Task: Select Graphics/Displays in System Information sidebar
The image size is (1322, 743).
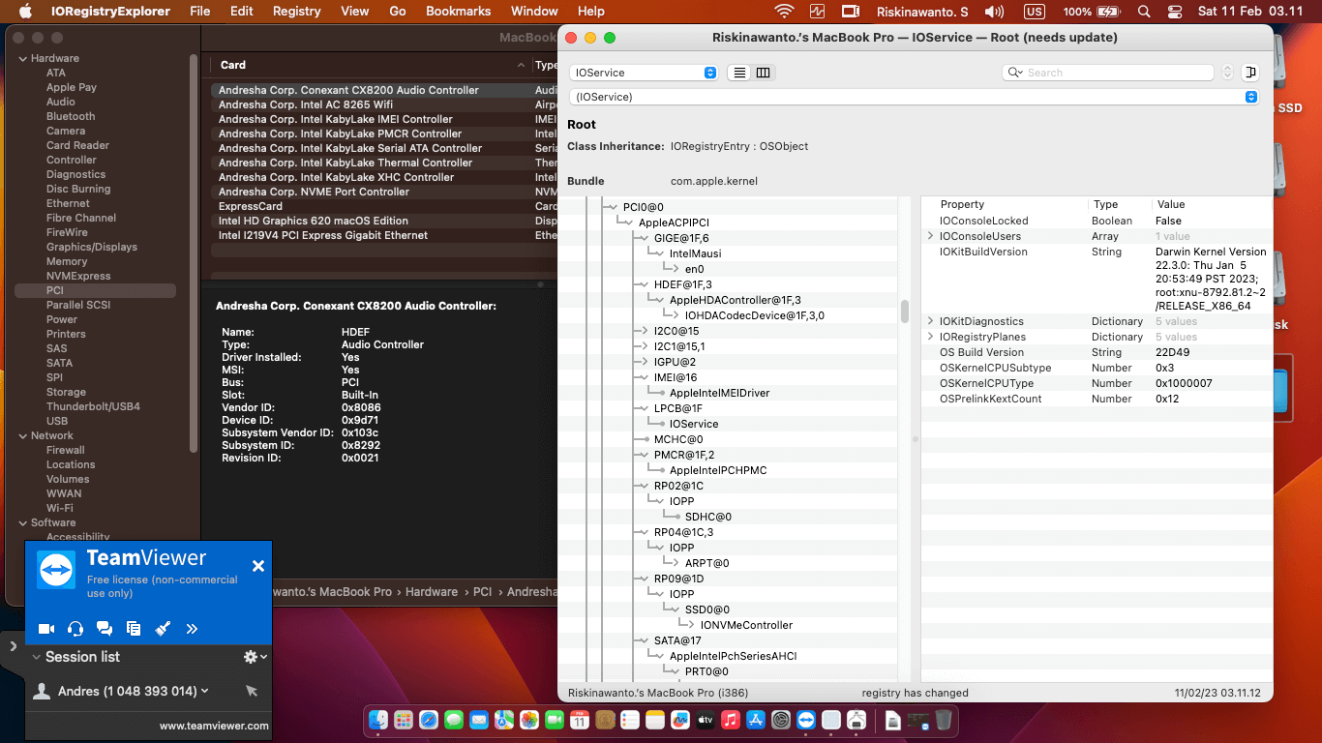Action: (x=92, y=247)
